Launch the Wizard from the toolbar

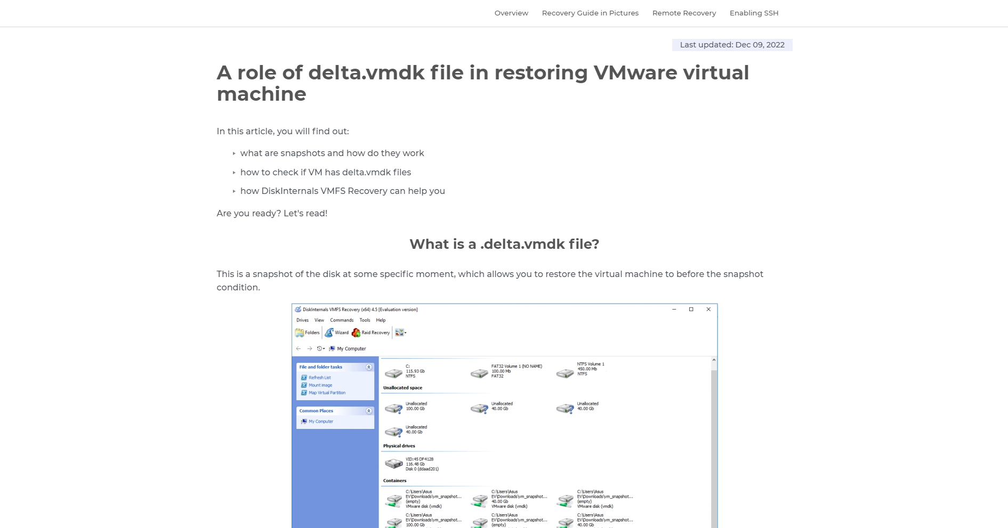[x=337, y=332]
